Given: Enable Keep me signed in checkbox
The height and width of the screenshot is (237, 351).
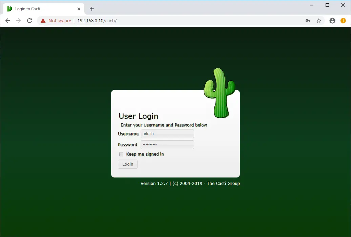Looking at the screenshot, I should pos(121,154).
